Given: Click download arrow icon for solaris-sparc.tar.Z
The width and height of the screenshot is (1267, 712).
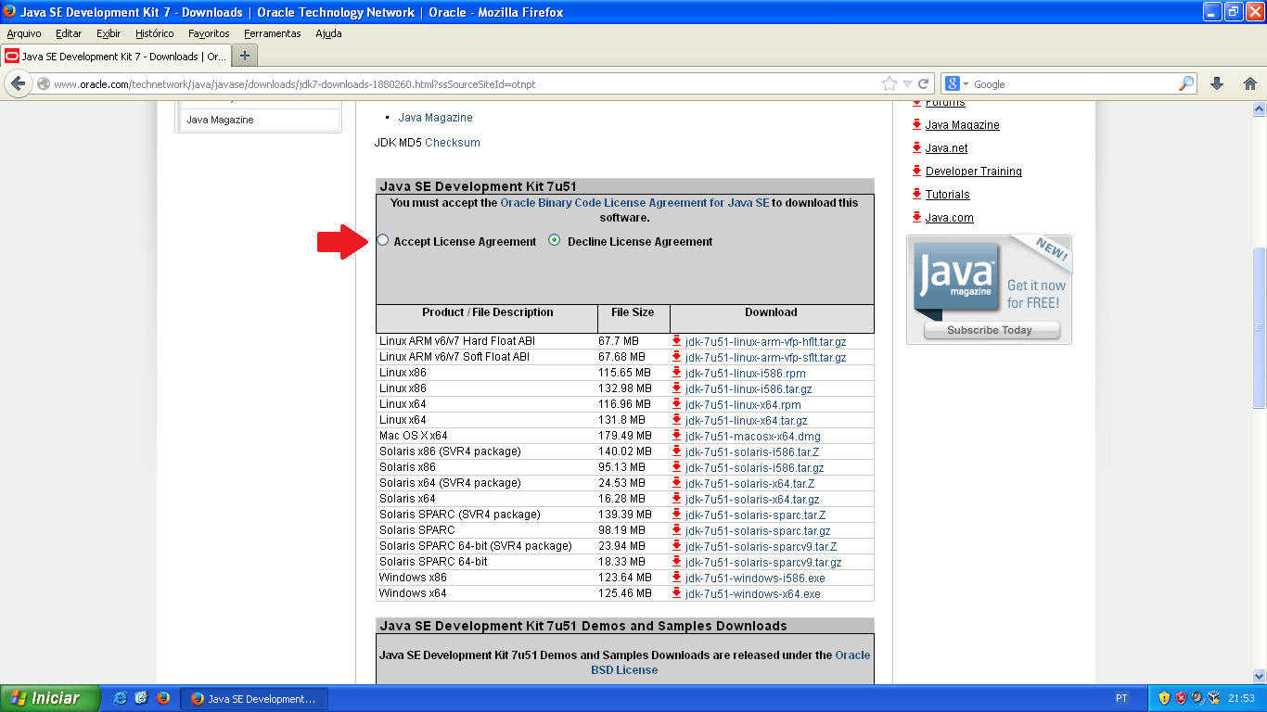Looking at the screenshot, I should pyautogui.click(x=677, y=515).
